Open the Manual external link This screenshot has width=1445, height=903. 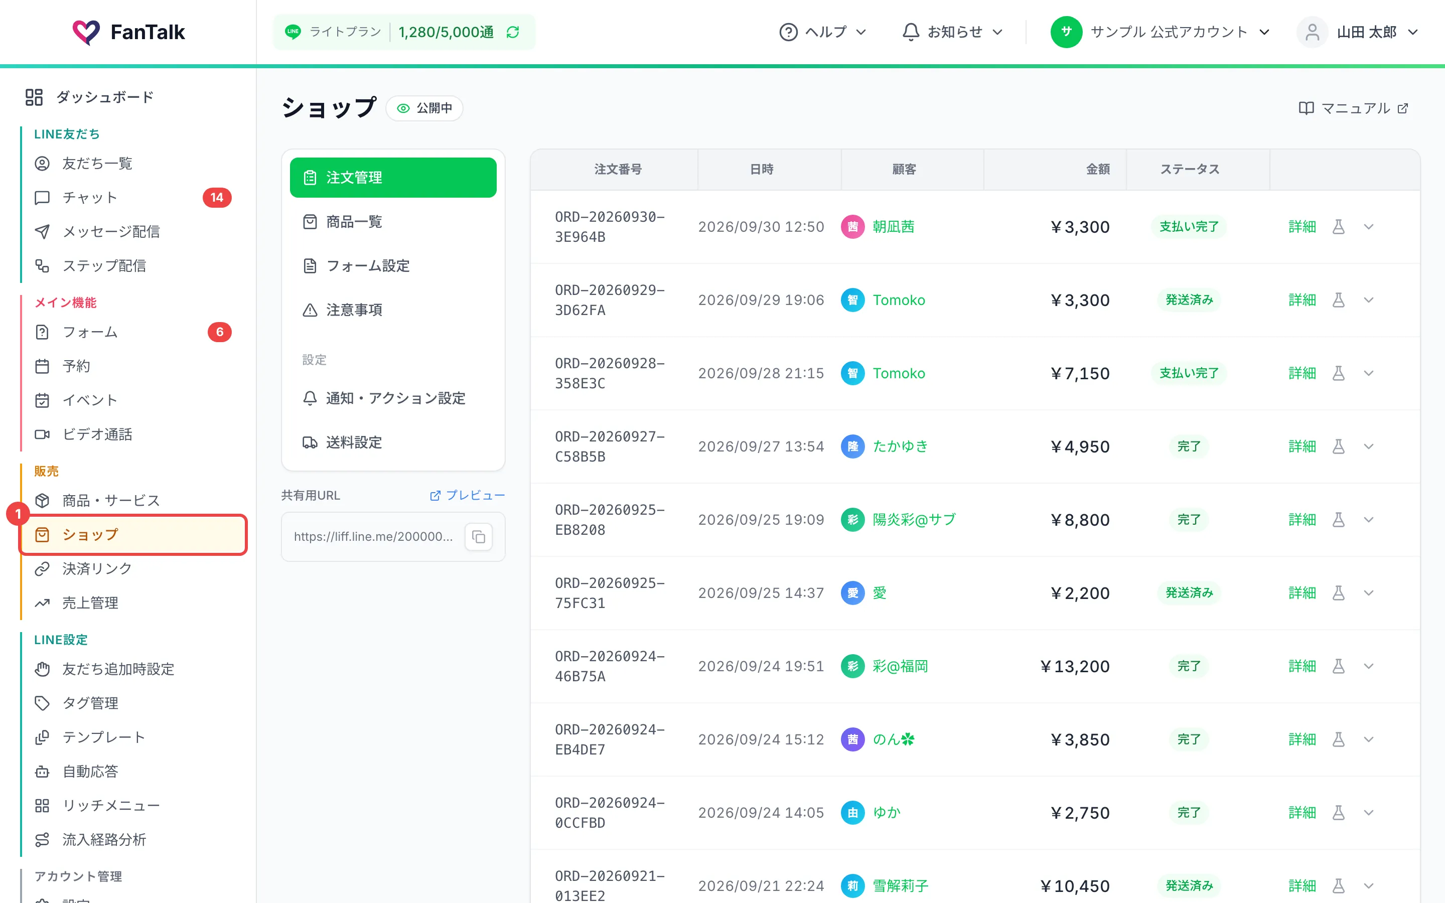(x=1354, y=108)
